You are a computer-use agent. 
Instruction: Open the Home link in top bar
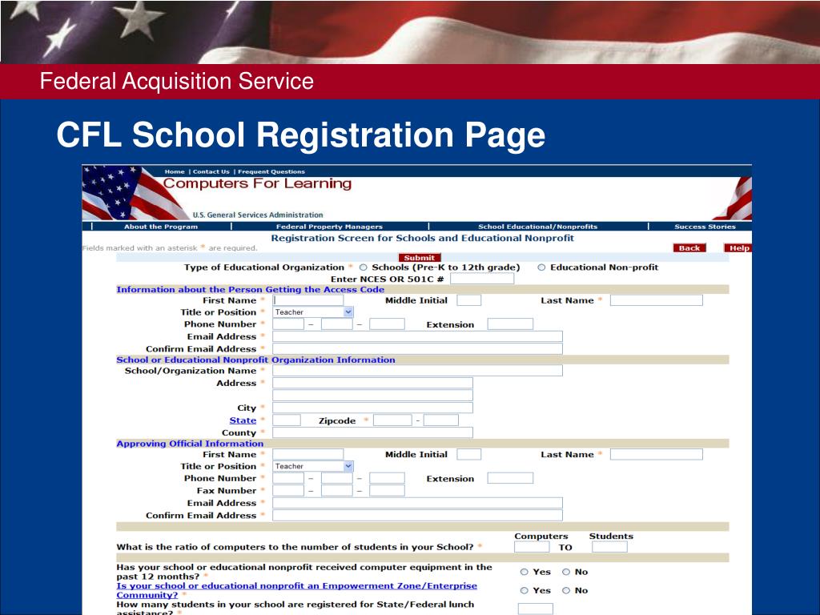point(175,171)
